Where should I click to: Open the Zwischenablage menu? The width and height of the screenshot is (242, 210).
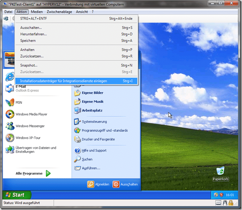[x=59, y=12]
